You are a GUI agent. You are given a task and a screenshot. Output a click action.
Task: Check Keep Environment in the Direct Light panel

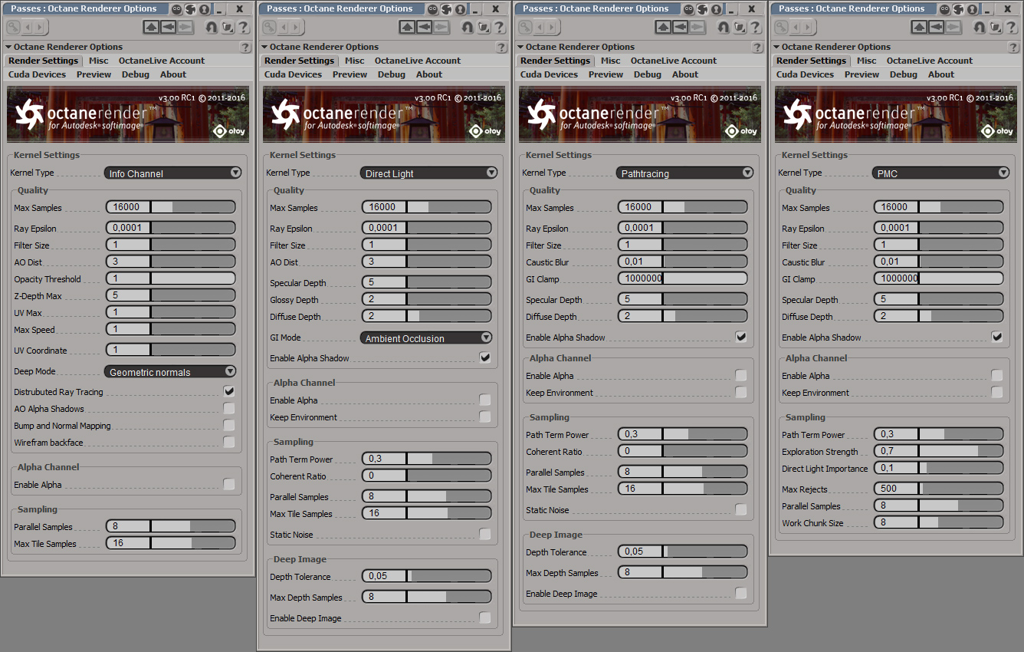click(485, 417)
